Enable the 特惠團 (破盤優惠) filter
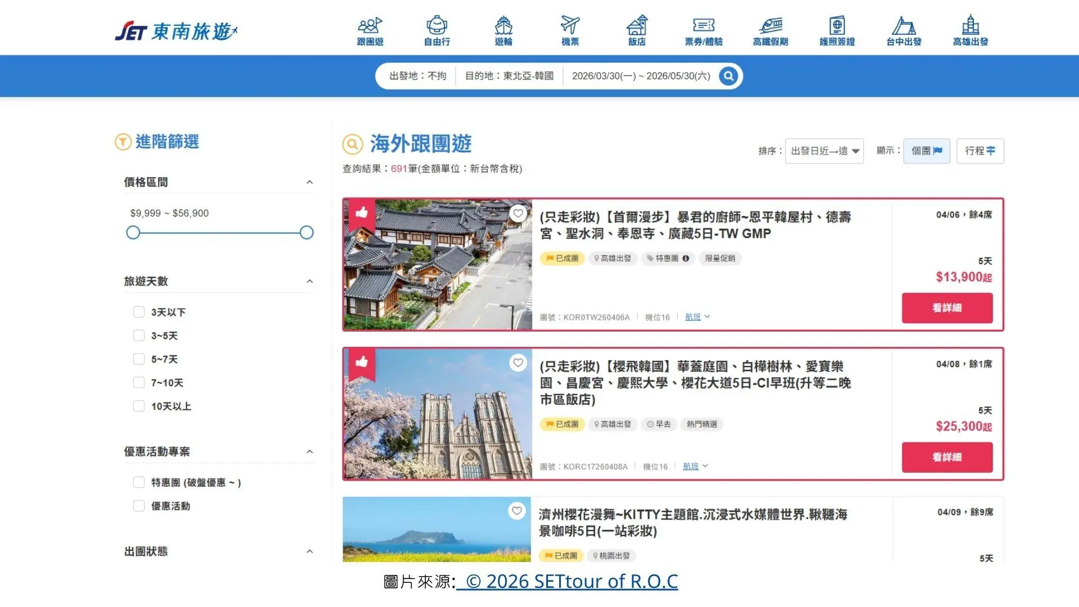1079x607 pixels. point(139,482)
